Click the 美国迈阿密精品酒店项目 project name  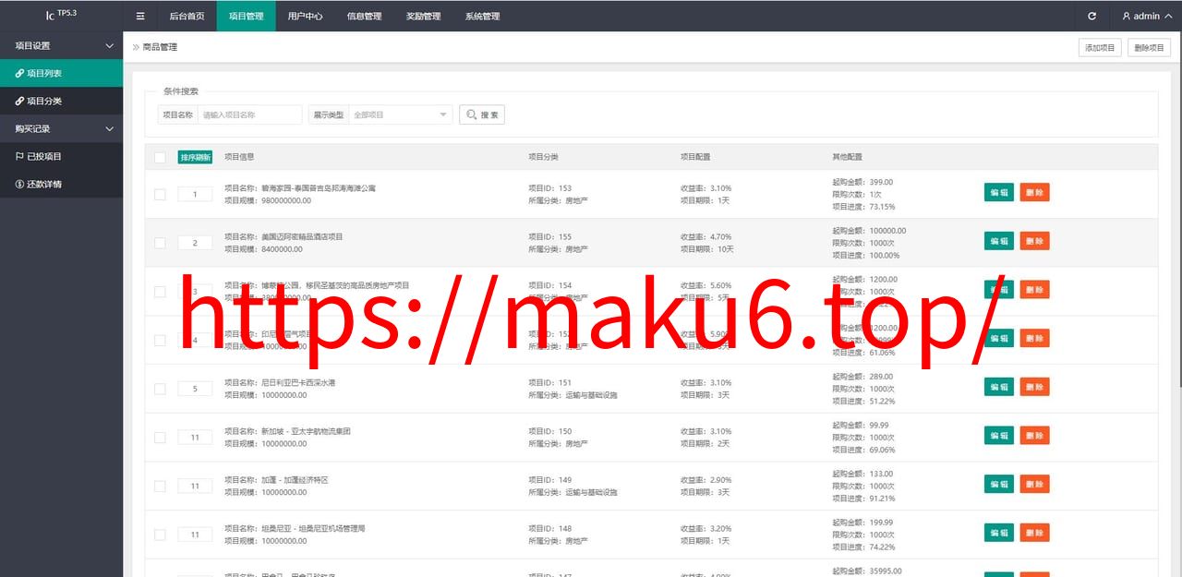[302, 237]
